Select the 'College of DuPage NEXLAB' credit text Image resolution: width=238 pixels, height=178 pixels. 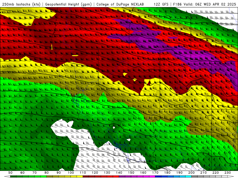pyautogui.click(x=120, y=4)
